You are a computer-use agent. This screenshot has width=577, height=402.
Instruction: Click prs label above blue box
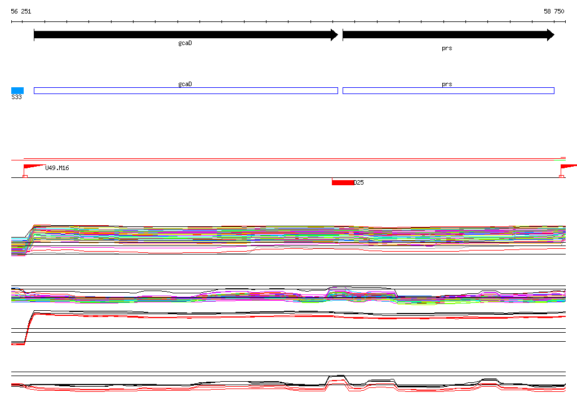[x=447, y=84]
